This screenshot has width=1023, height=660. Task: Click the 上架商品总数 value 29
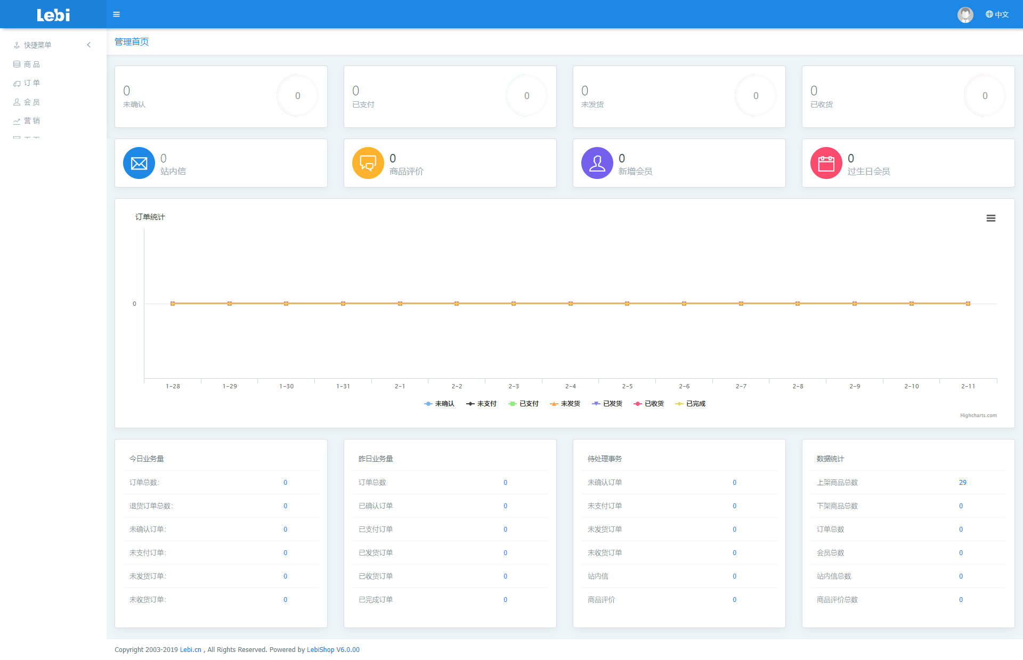coord(962,483)
